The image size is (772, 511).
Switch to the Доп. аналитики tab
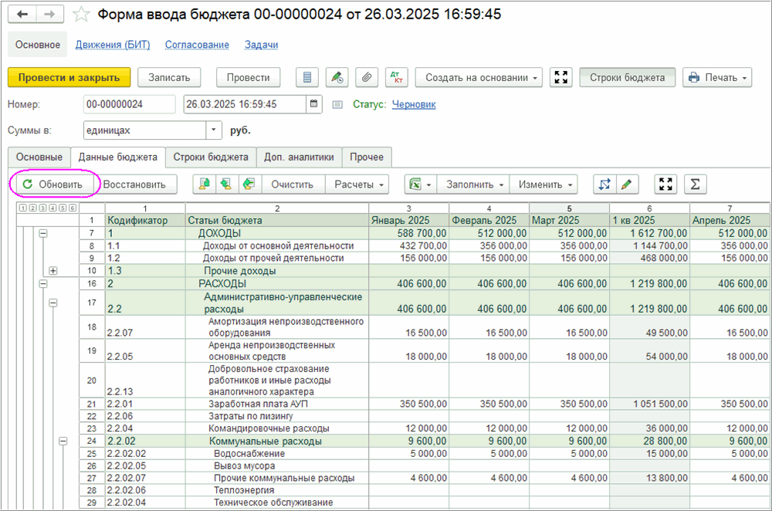(x=299, y=157)
